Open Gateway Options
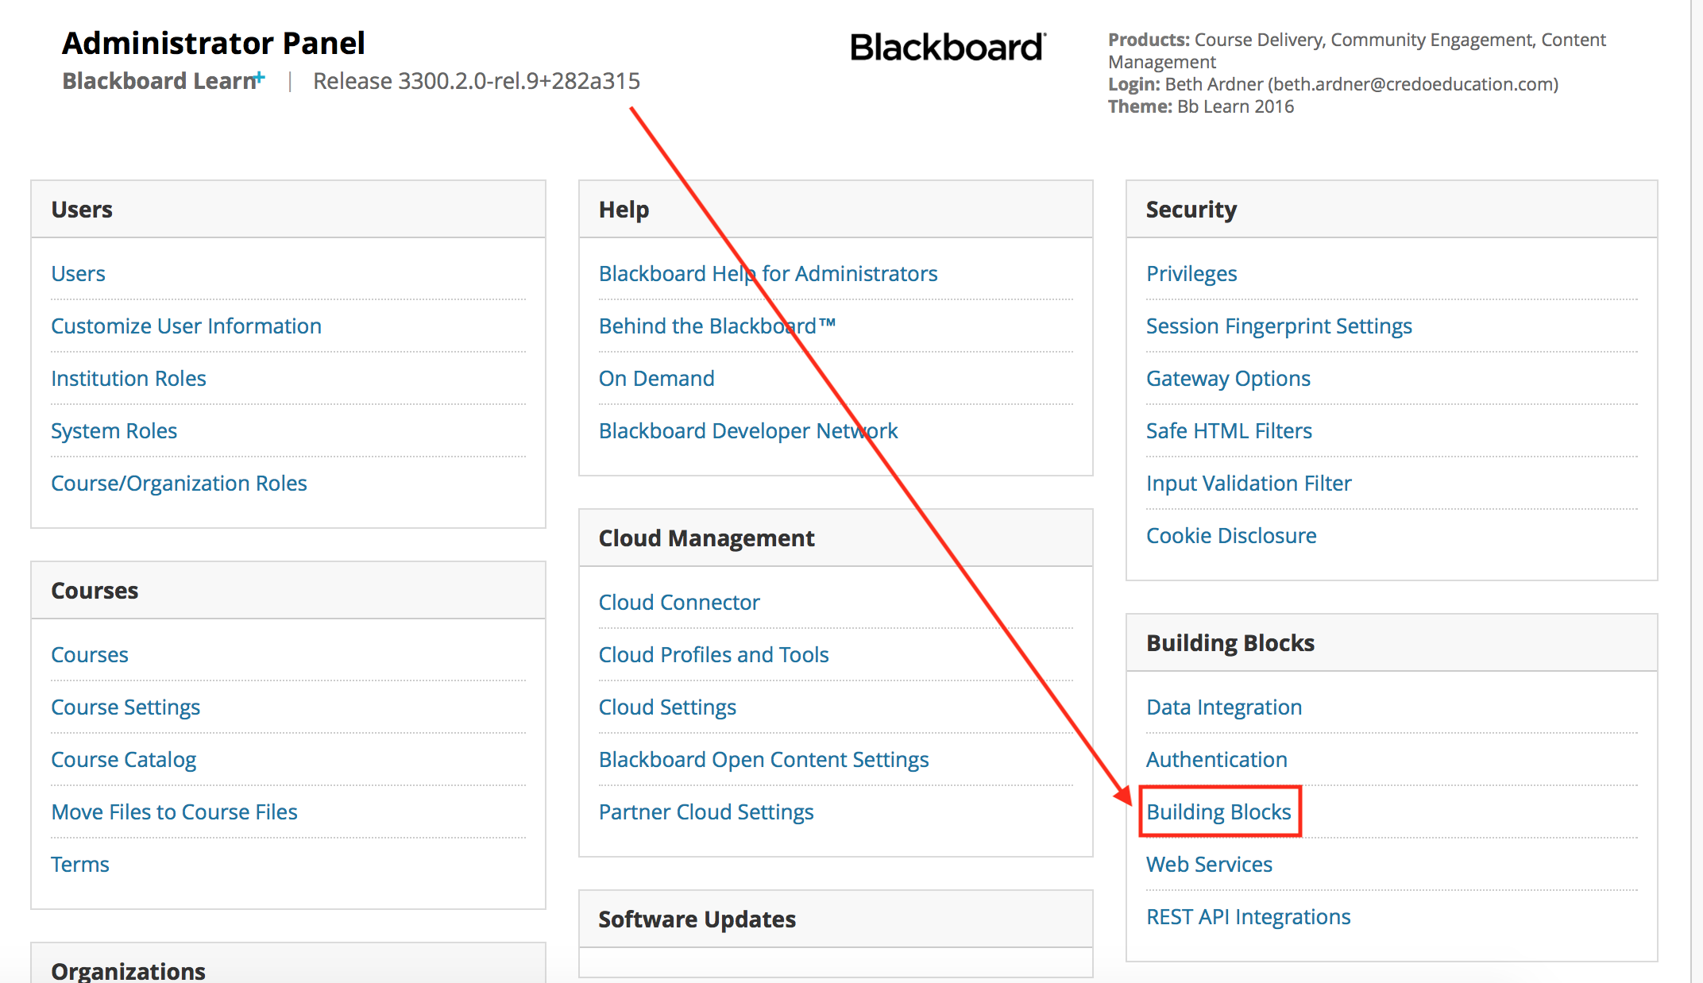The height and width of the screenshot is (983, 1703). click(x=1228, y=378)
